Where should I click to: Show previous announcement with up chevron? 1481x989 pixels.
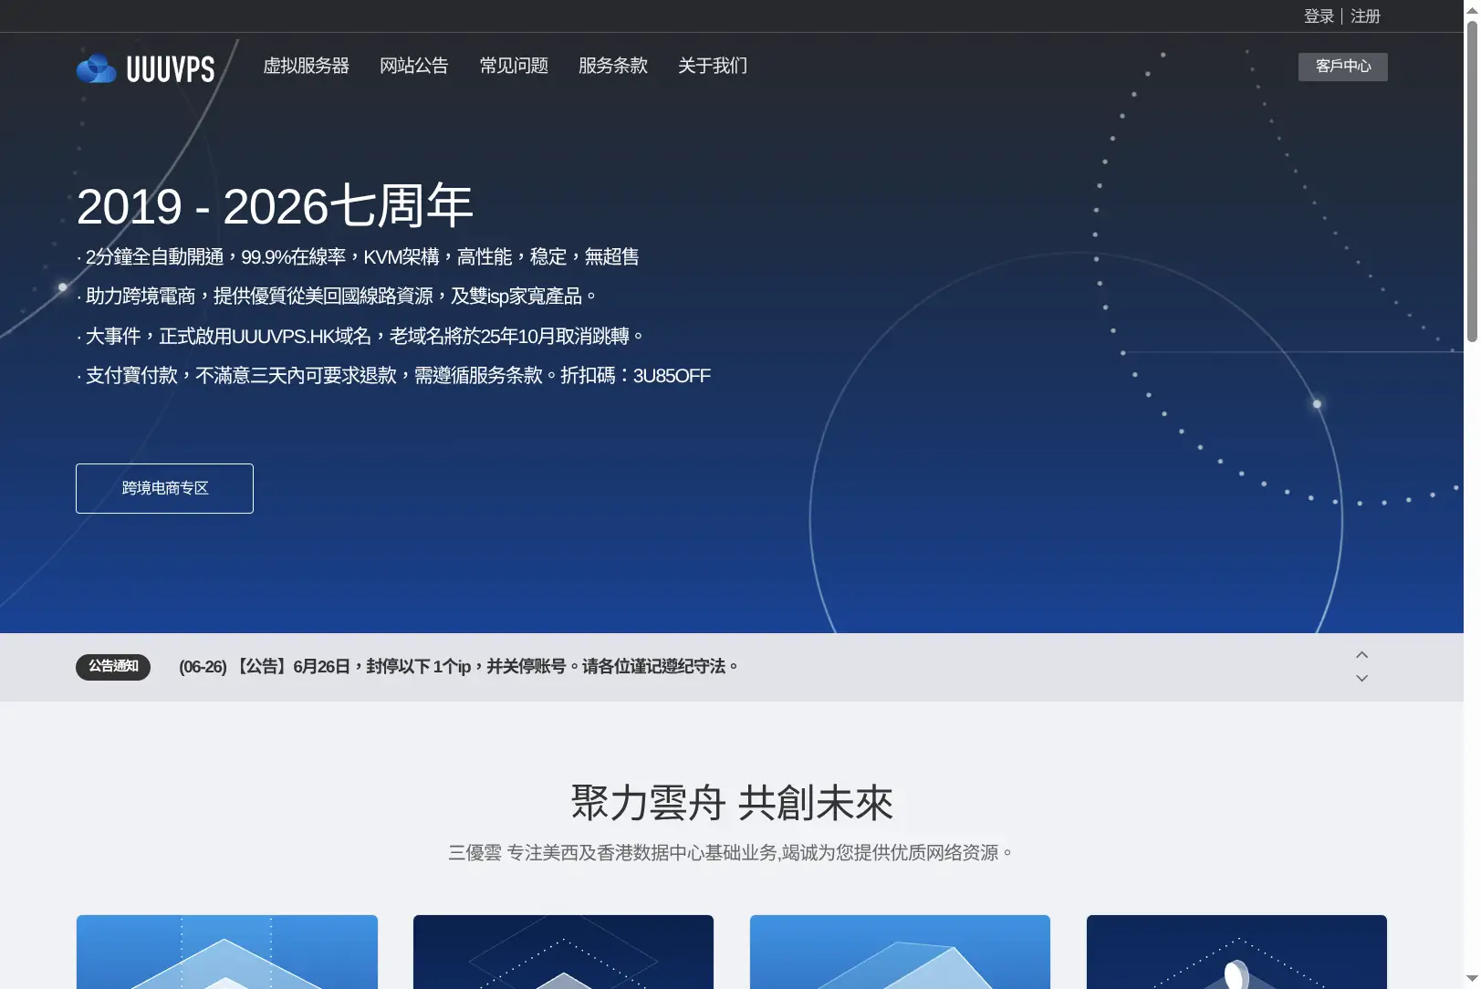click(x=1361, y=655)
